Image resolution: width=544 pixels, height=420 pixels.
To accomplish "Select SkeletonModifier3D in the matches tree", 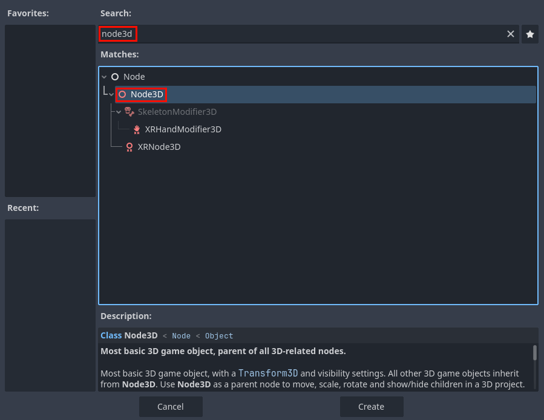I will (177, 112).
